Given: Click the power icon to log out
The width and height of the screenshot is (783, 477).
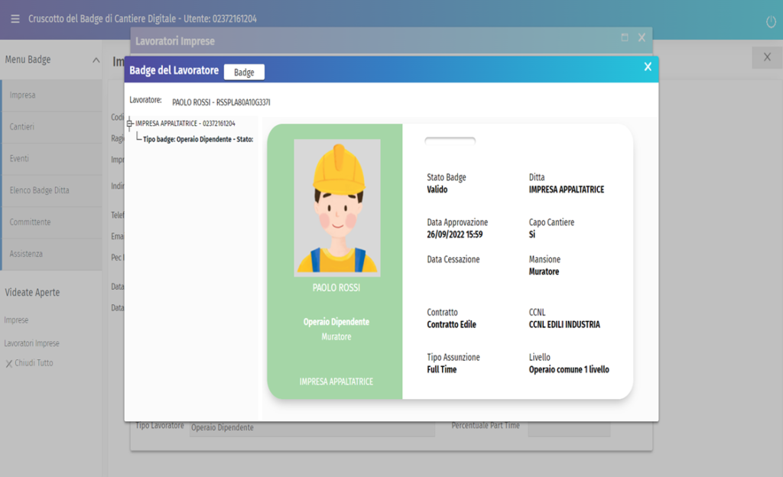Looking at the screenshot, I should 771,22.
